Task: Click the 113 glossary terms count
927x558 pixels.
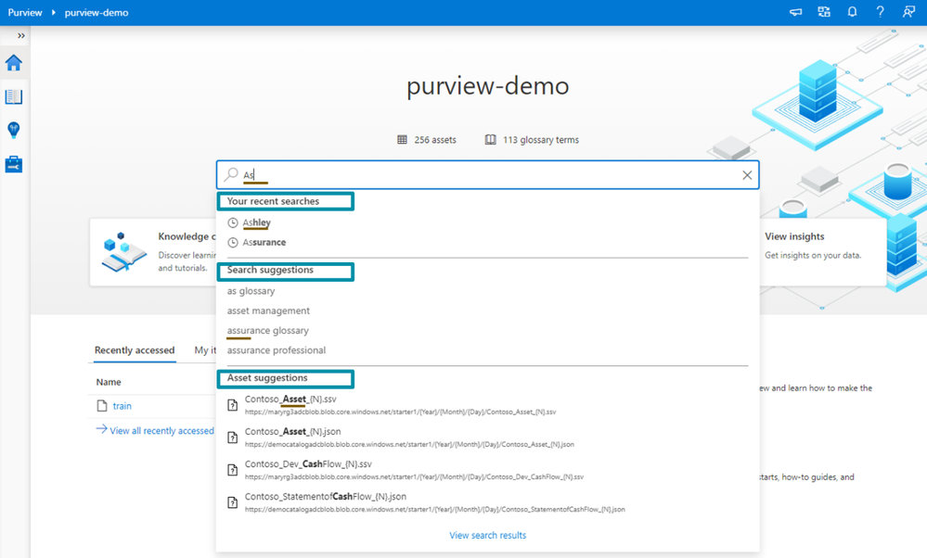Action: tap(541, 140)
